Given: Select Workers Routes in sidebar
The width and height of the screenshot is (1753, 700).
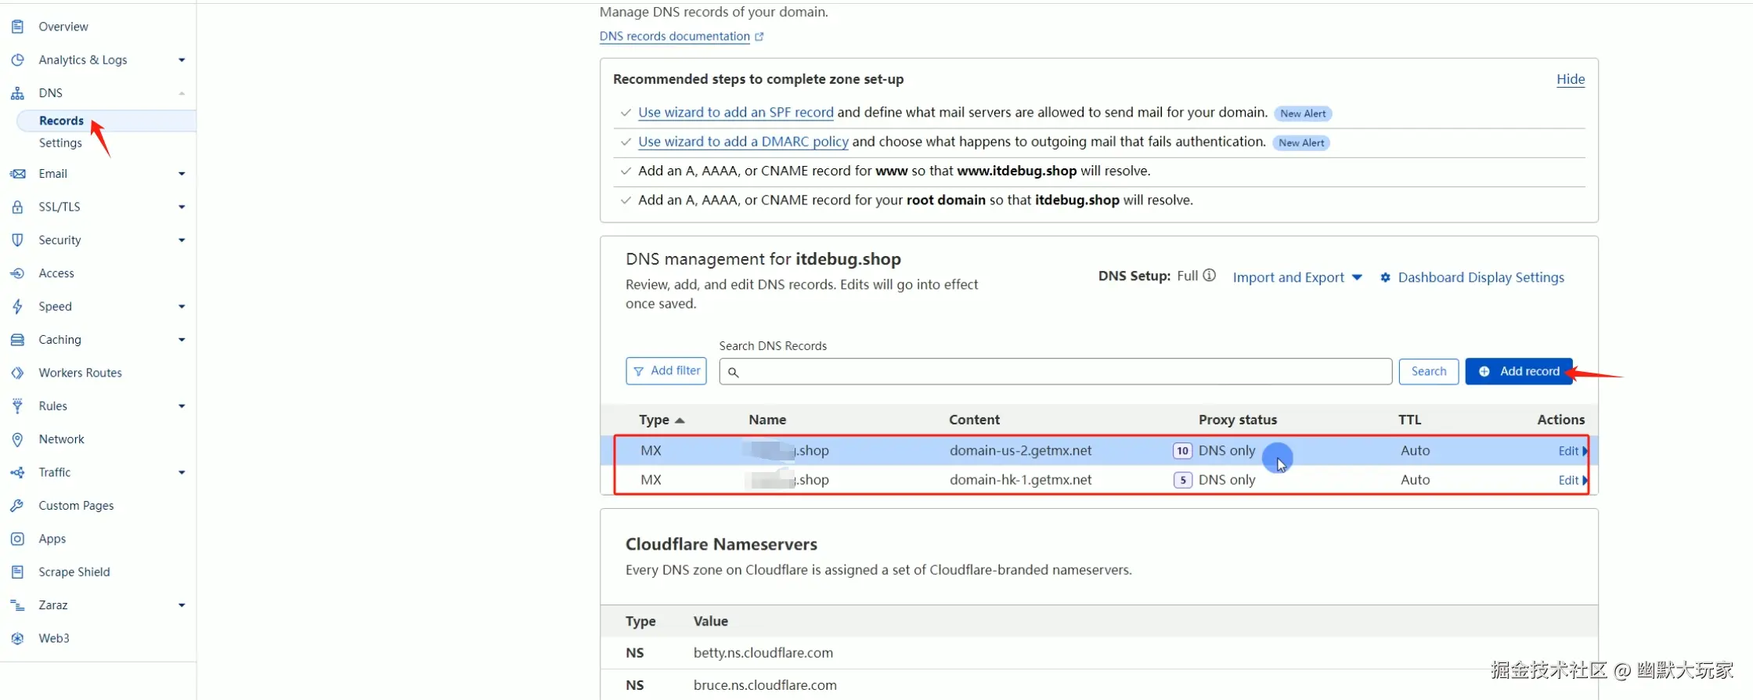Looking at the screenshot, I should pyautogui.click(x=80, y=373).
